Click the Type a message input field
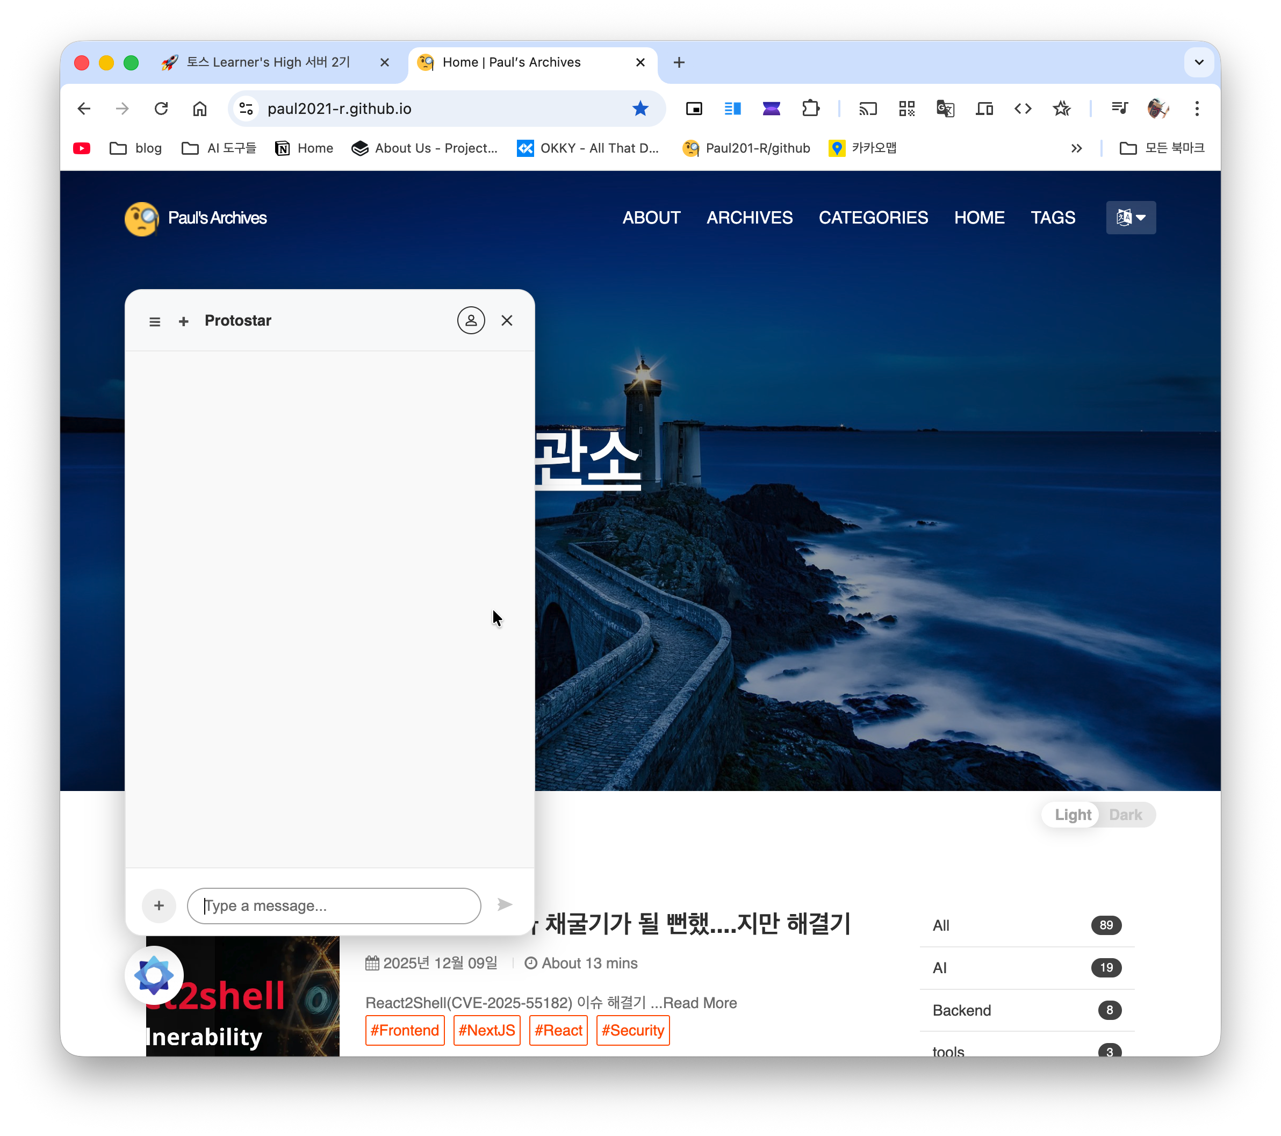The height and width of the screenshot is (1136, 1281). click(333, 905)
